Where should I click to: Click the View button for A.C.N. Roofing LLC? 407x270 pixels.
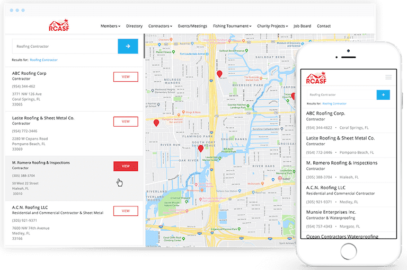(x=126, y=211)
